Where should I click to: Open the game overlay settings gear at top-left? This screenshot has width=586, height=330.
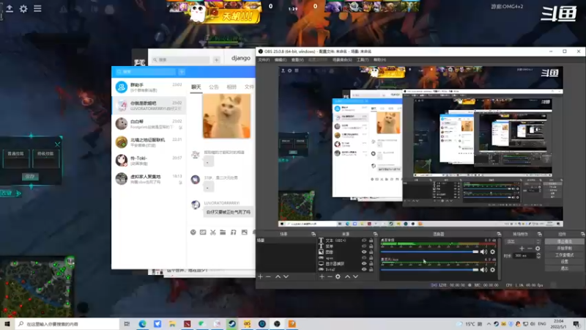point(23,8)
